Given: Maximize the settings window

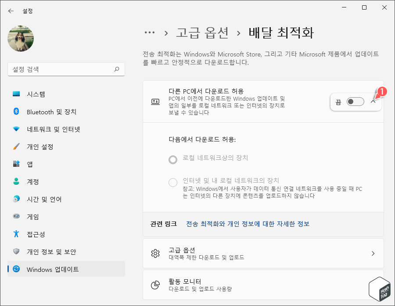Looking at the screenshot, I should [x=364, y=7].
